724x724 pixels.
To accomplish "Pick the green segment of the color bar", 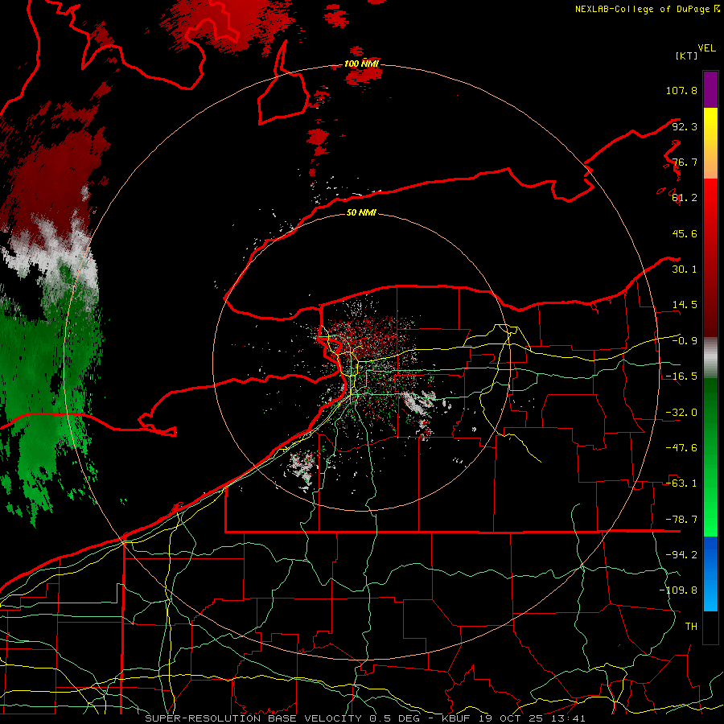I will (x=710, y=457).
